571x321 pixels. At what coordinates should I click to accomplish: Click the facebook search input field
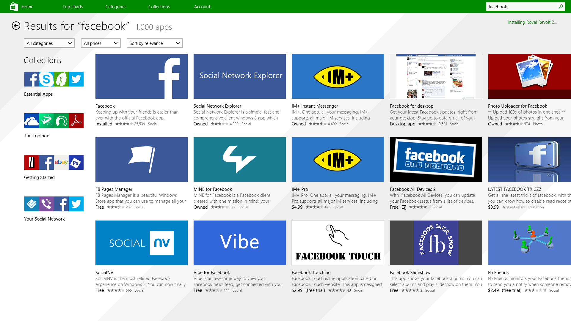coord(521,7)
